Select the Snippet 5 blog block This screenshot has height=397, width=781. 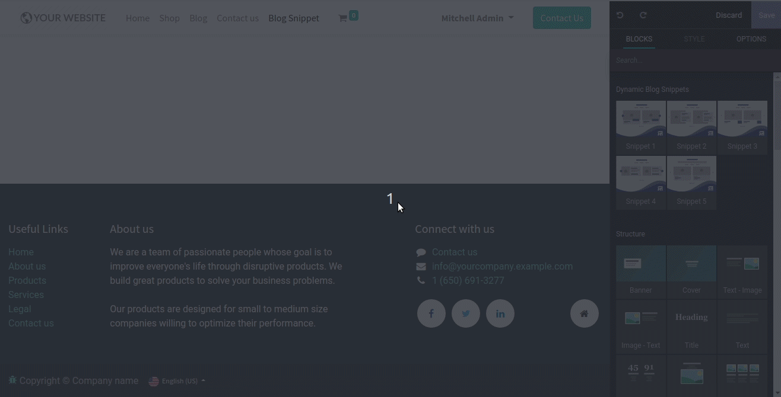691,183
